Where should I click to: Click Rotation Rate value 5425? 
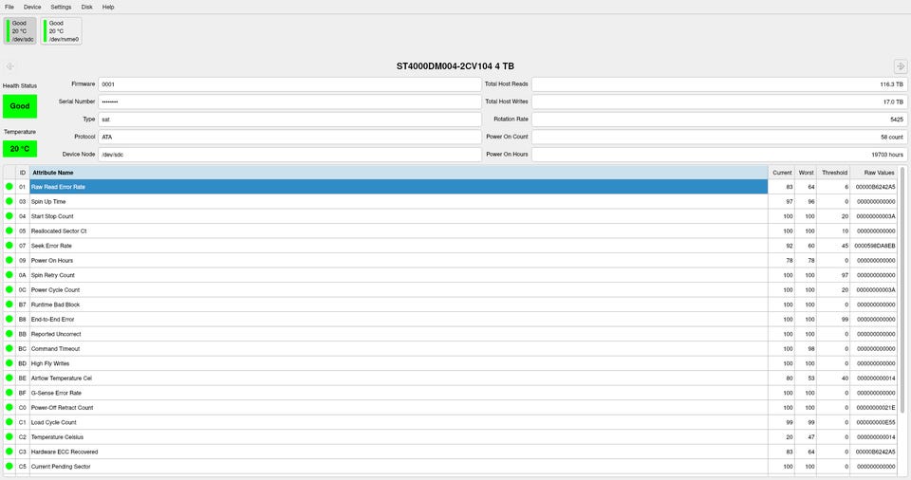720,120
